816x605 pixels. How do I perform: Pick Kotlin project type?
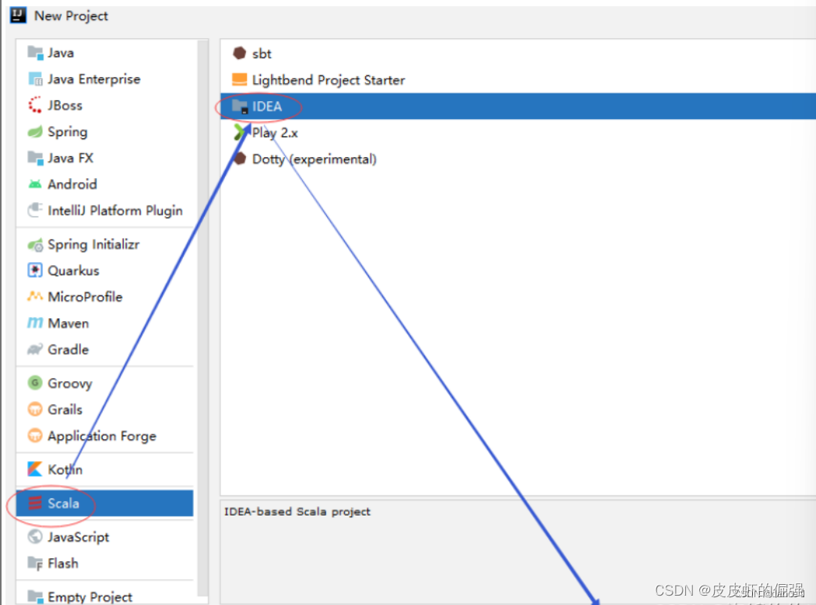[x=65, y=470]
